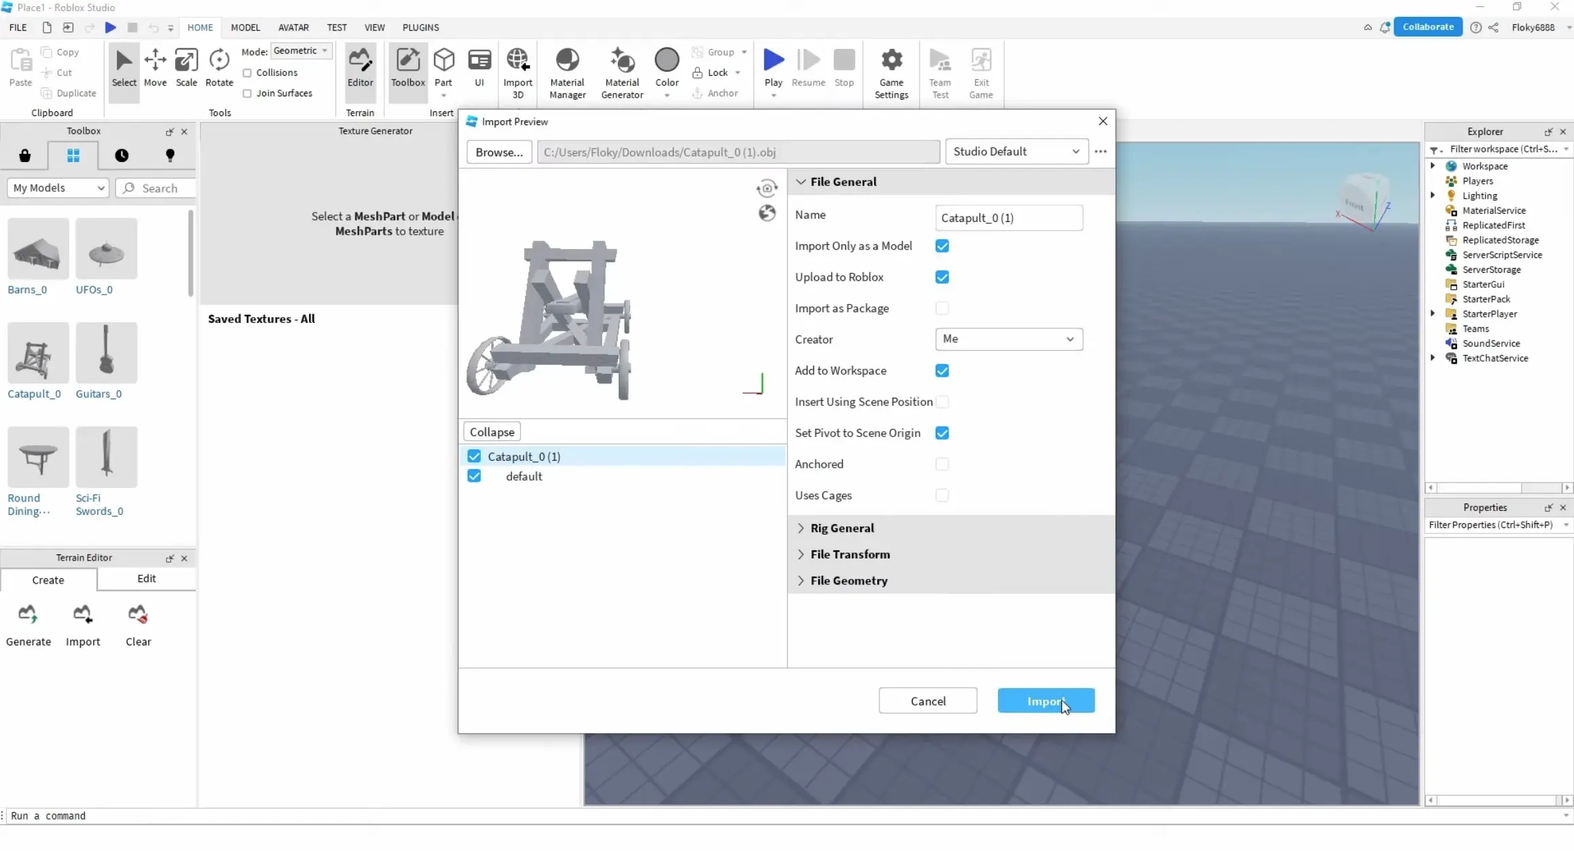Disable Upload to Roblox
The height and width of the screenshot is (851, 1574).
coord(942,277)
